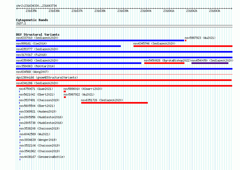Select the red nsv5896010 marker
This screenshot has height=170, width=240.
pyautogui.click(x=65, y=91)
